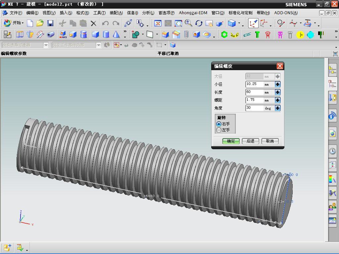Click the Sketch icon in feature toolbar
The width and height of the screenshot is (339, 254).
click(8, 34)
